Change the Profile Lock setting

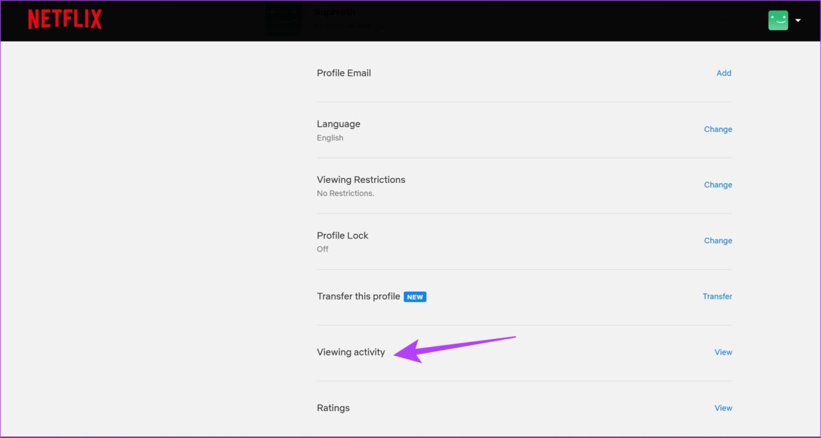point(718,241)
